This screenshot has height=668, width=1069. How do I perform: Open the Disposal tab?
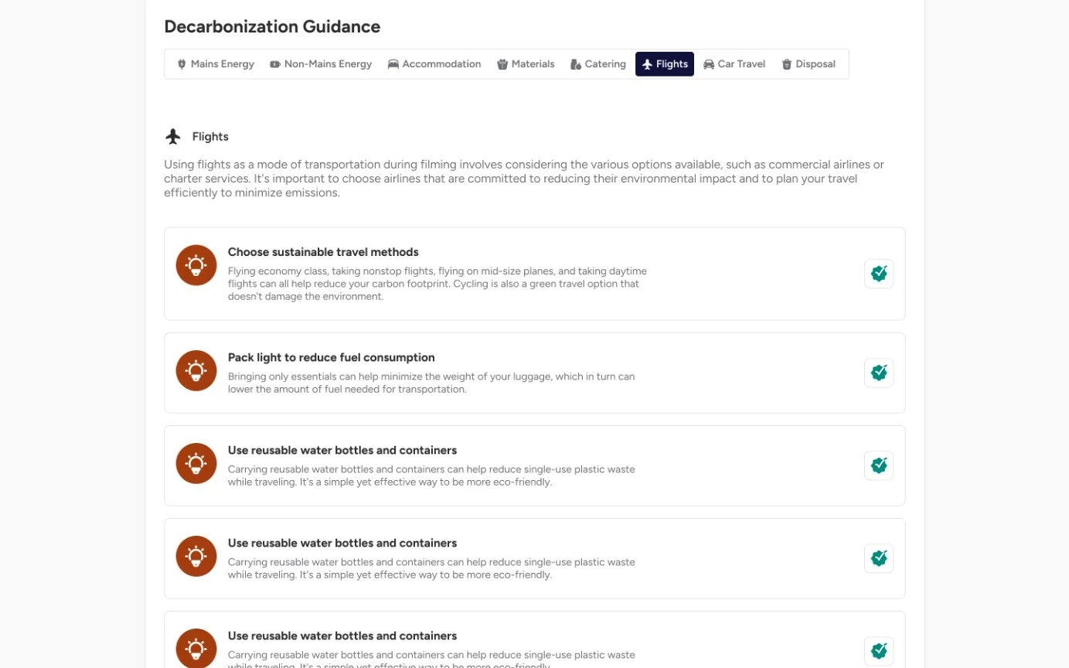coord(809,64)
